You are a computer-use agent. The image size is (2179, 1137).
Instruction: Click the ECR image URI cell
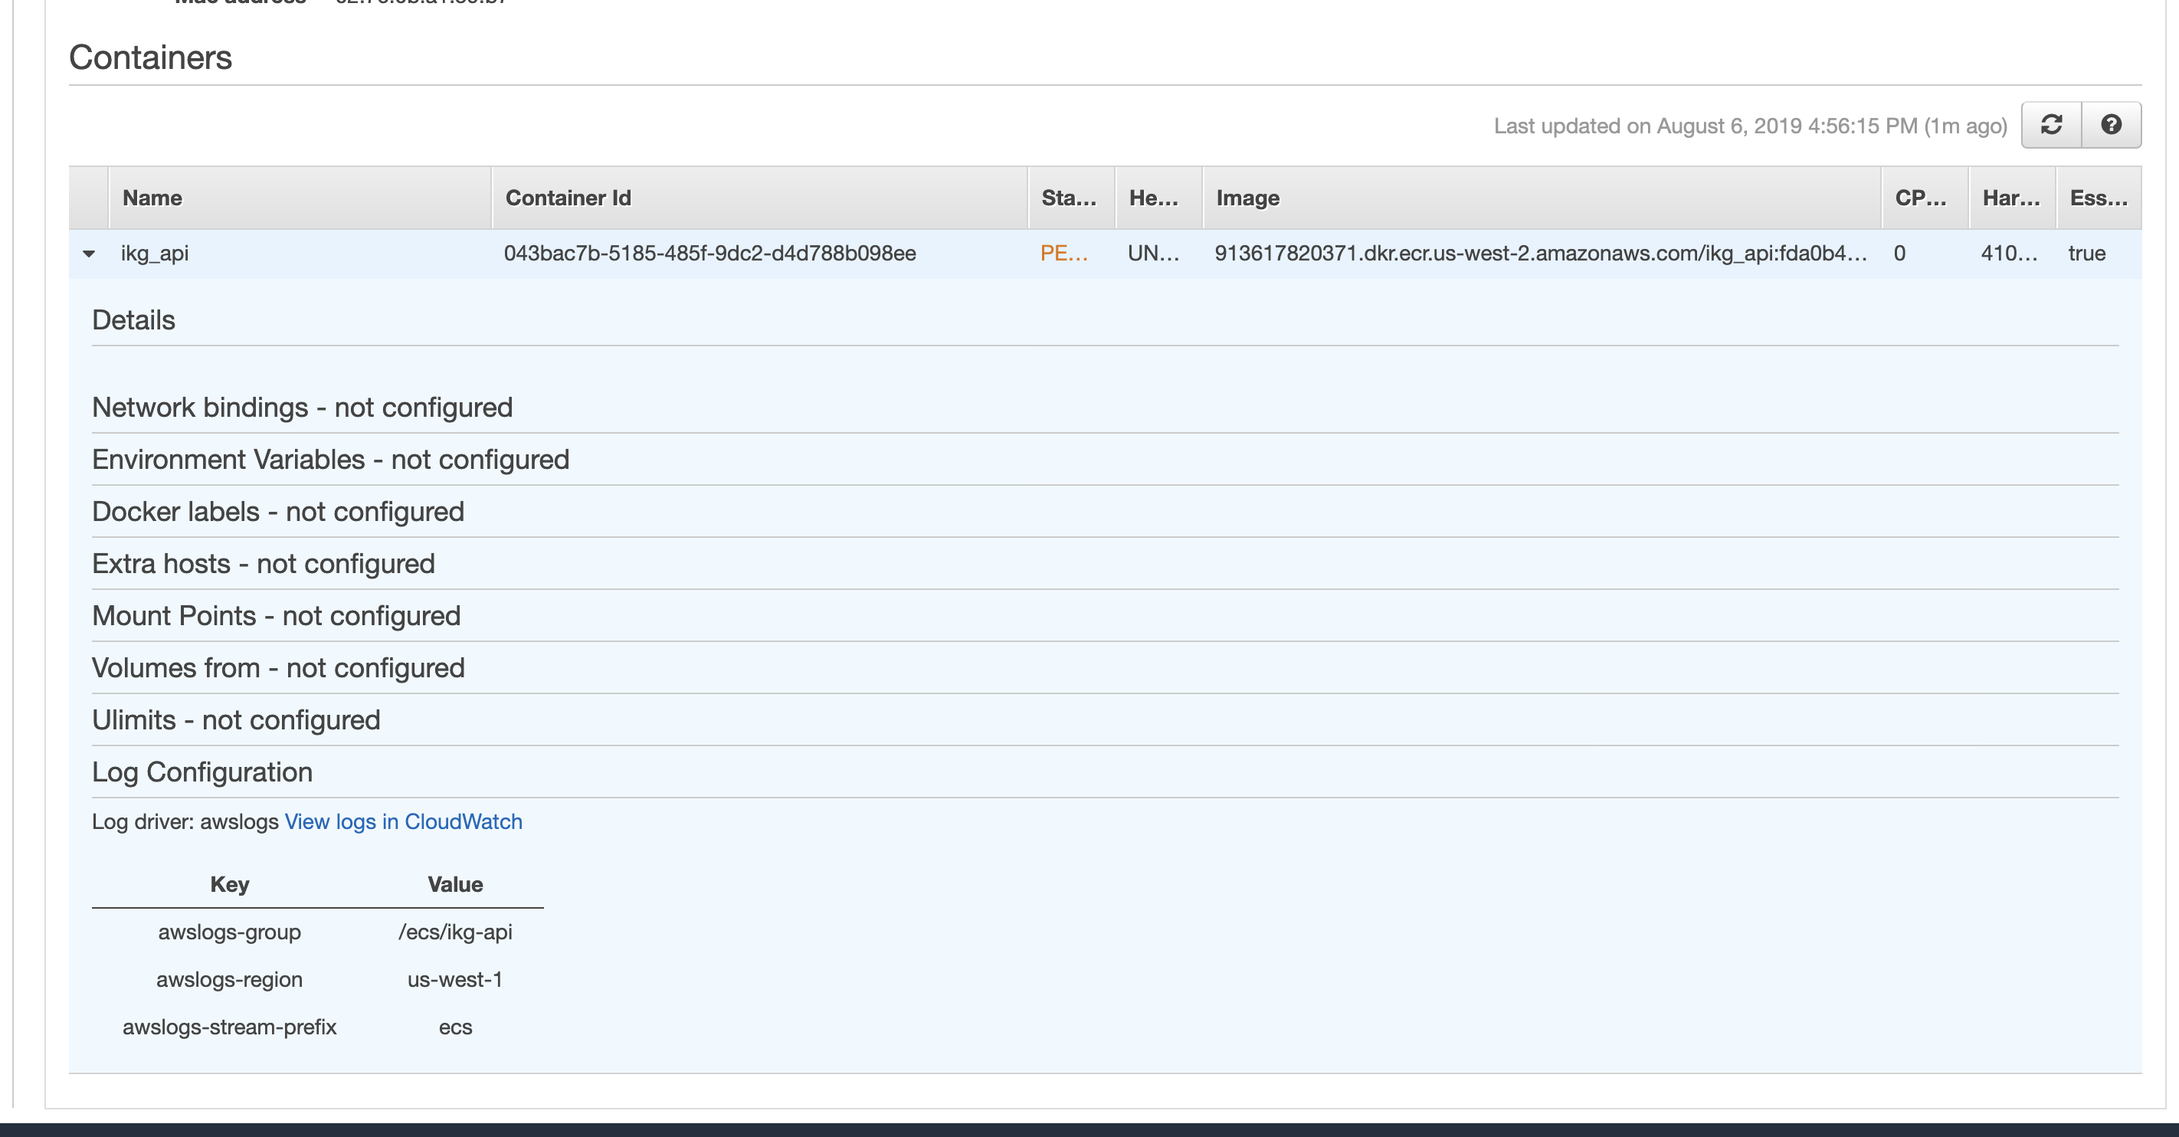[1539, 254]
